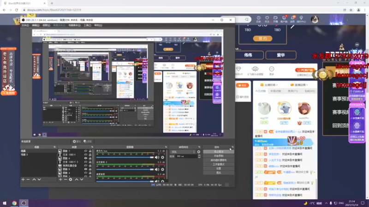Click 开始录制 start recording button
This screenshot has width=369, height=207.
218,156
